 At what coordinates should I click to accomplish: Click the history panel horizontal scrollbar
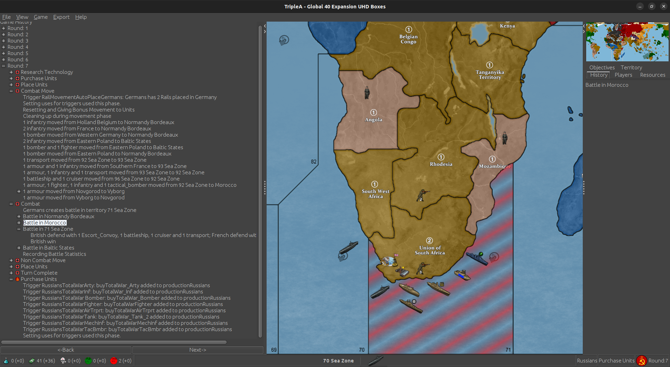114,342
